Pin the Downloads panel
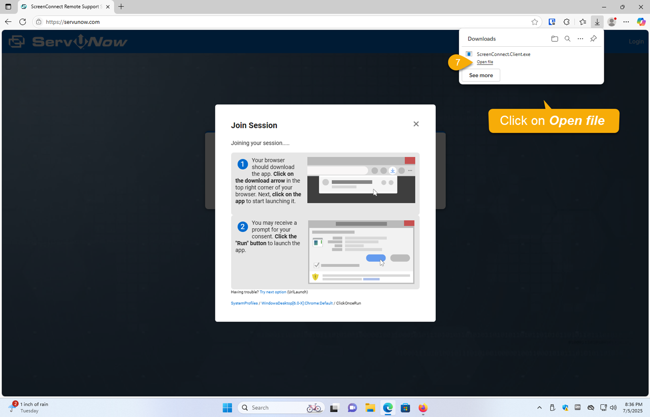The height and width of the screenshot is (417, 650). coord(593,39)
